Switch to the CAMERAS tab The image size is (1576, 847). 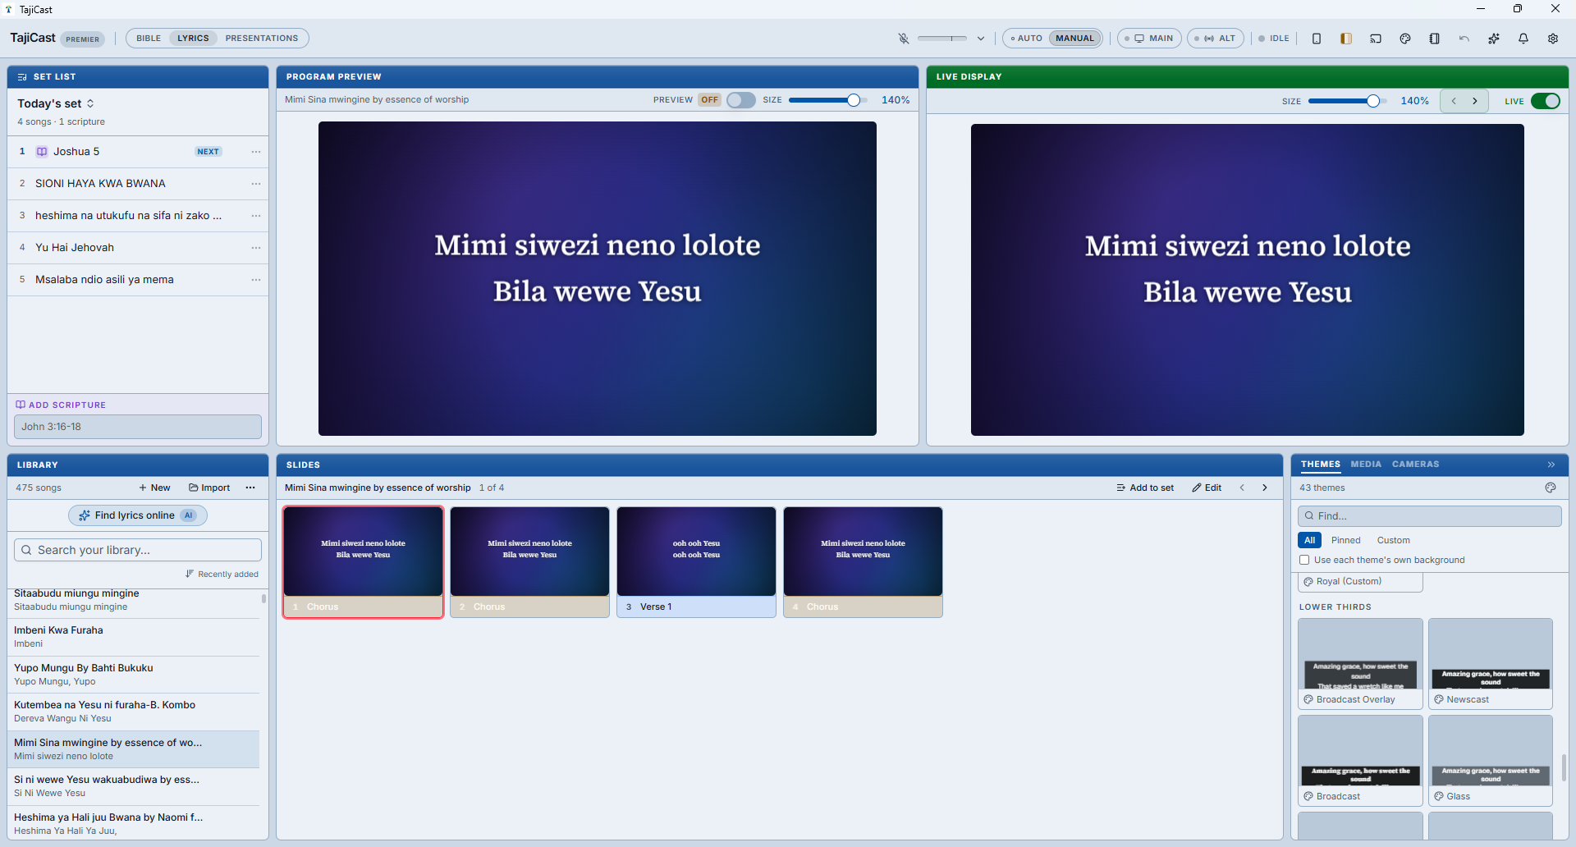tap(1415, 465)
